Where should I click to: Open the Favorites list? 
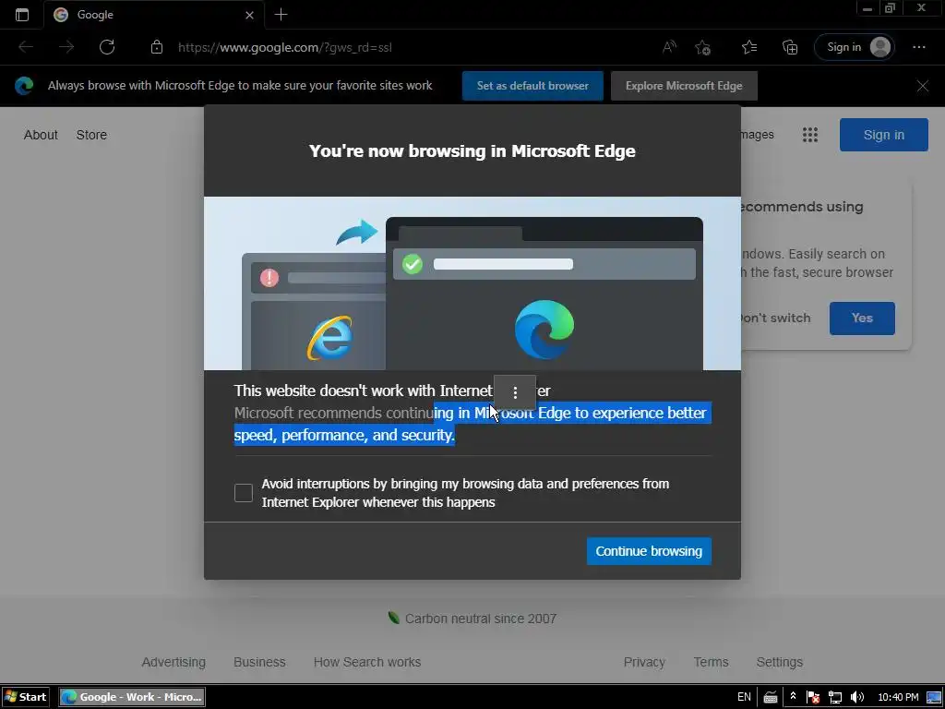tap(749, 47)
